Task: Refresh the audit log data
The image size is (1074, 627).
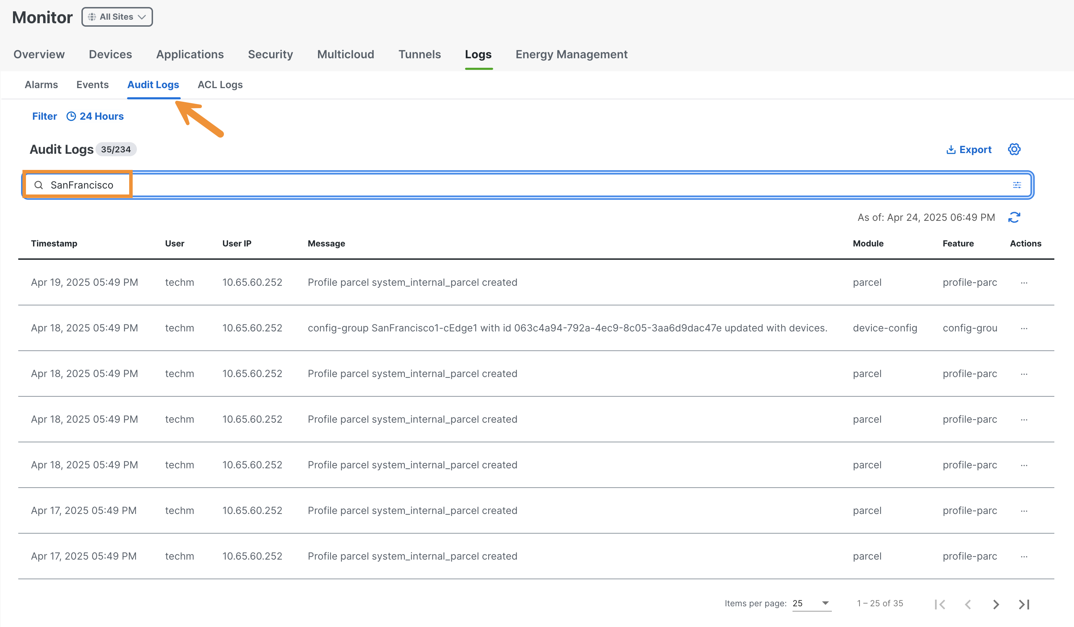Action: point(1014,217)
